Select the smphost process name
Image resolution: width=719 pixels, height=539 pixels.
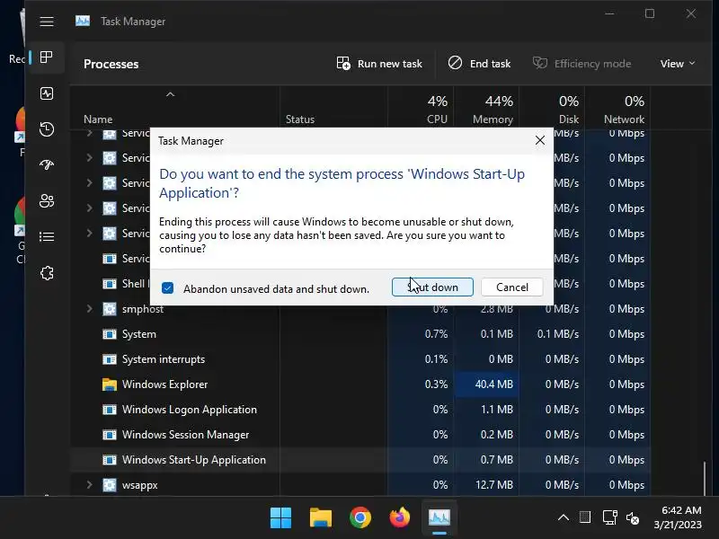click(143, 309)
